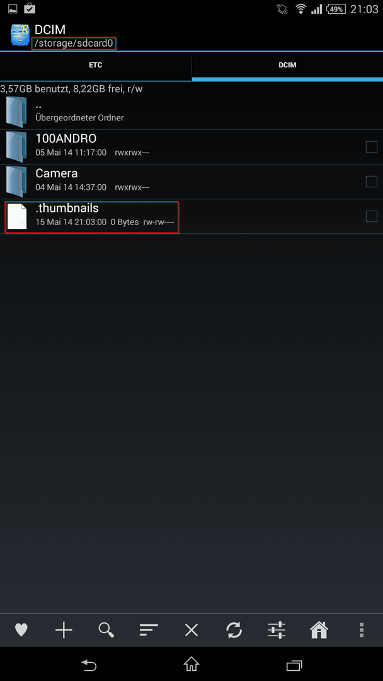
Task: Go to the home folder with the house icon
Action: 319,630
